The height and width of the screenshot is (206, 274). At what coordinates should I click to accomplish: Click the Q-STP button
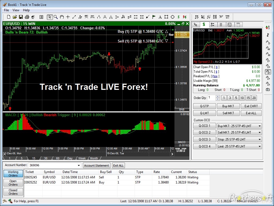pos(204,106)
